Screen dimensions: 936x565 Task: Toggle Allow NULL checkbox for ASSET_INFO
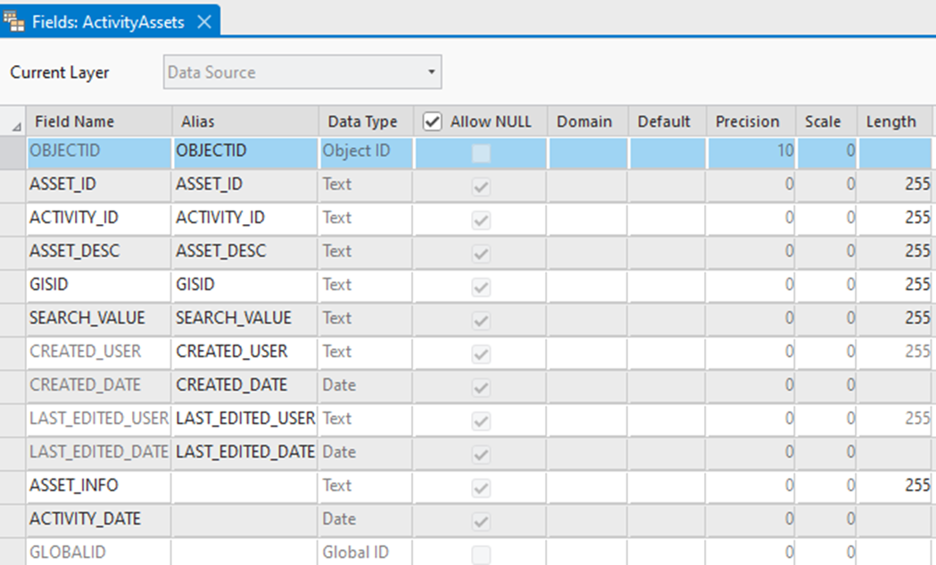481,488
